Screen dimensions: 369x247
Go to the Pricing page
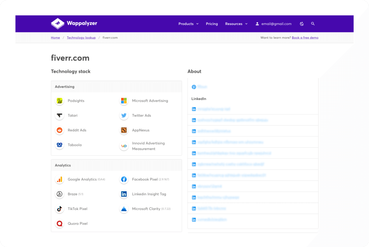pyautogui.click(x=212, y=24)
